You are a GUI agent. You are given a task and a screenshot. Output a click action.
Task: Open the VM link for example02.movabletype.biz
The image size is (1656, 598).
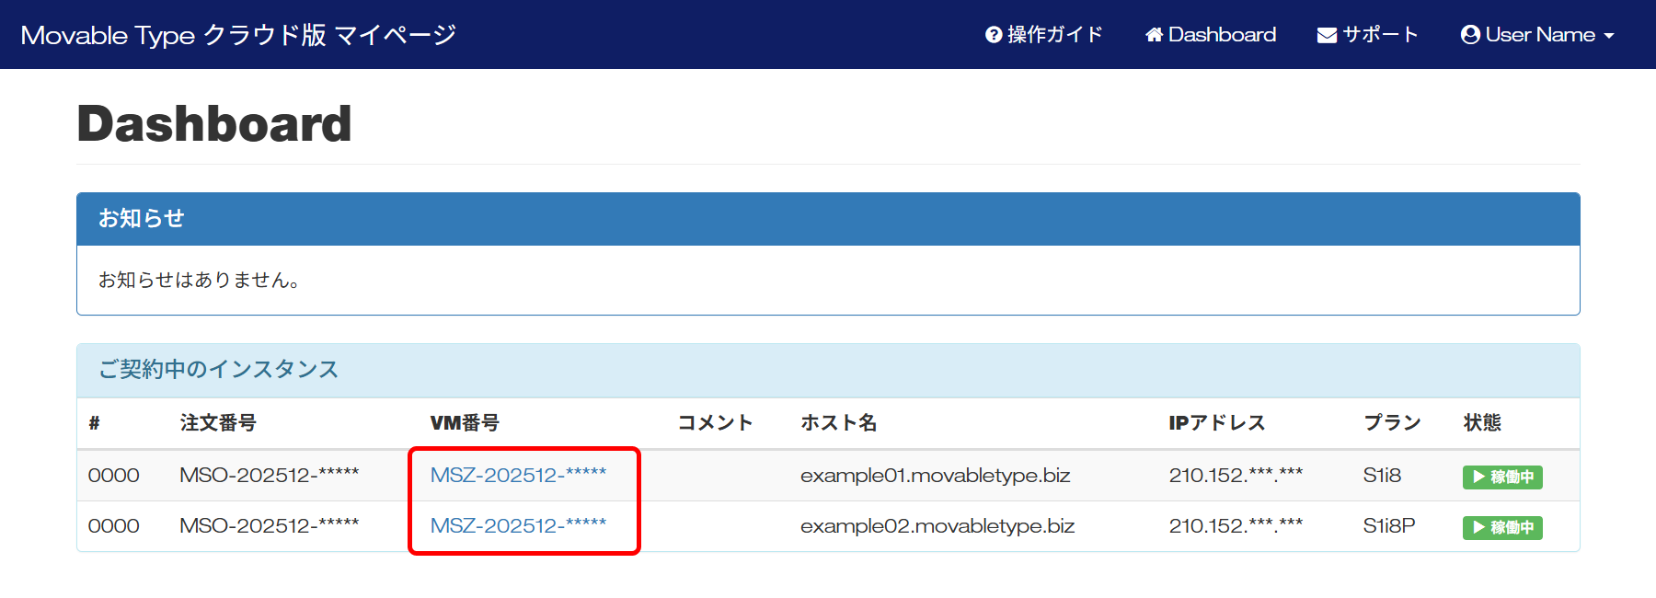518,525
